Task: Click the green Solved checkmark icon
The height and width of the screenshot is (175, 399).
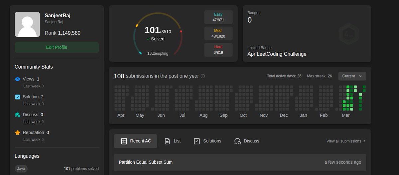Action: (148, 39)
